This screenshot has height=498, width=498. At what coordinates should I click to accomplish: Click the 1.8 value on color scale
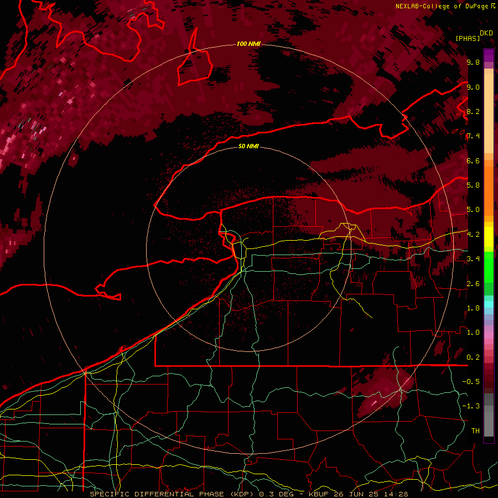coord(473,308)
